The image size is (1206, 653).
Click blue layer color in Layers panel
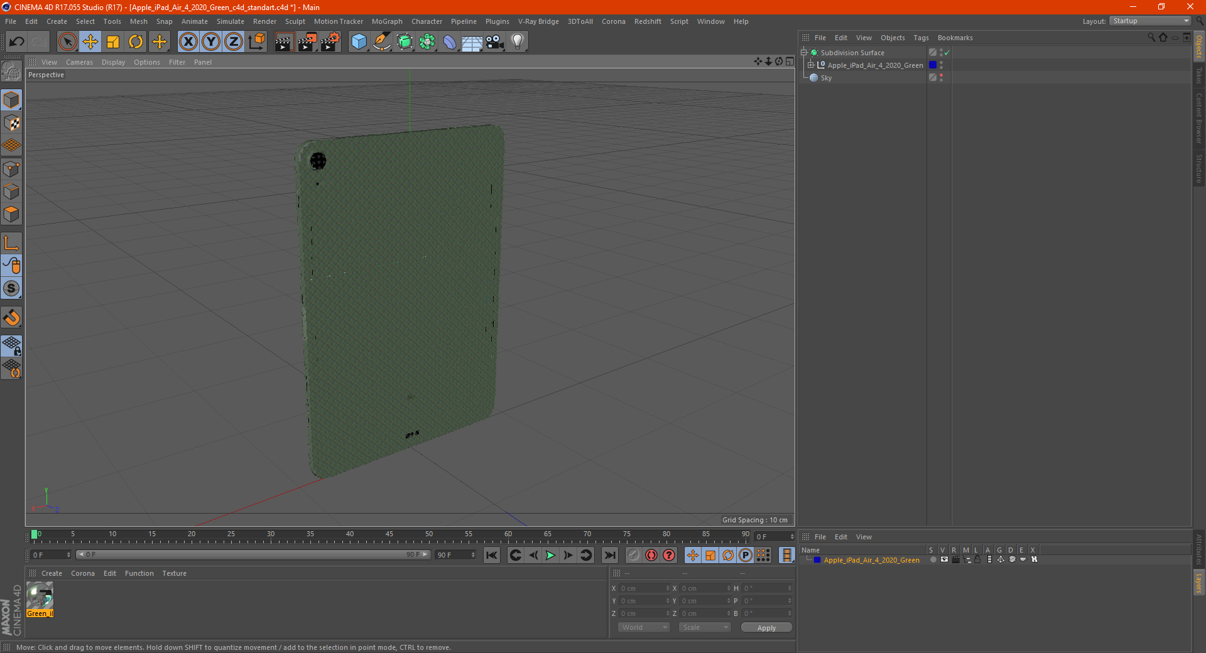pyautogui.click(x=817, y=559)
